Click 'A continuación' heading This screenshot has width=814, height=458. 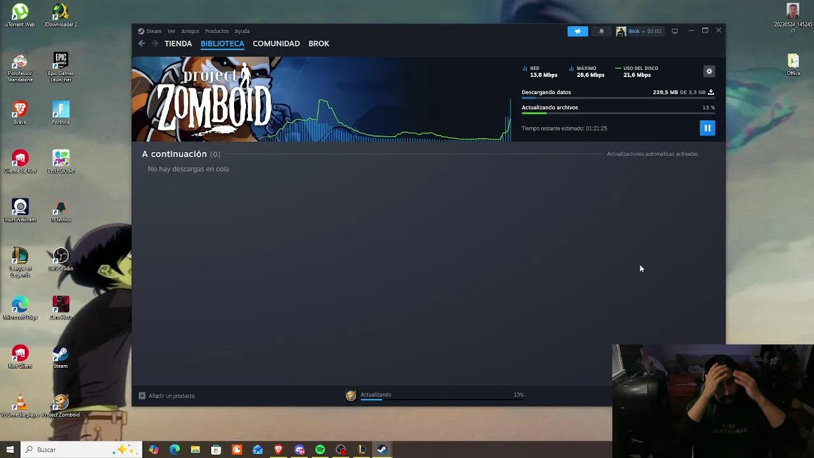174,154
